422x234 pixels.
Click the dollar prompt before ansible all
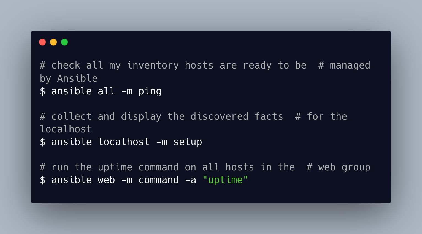tap(43, 91)
